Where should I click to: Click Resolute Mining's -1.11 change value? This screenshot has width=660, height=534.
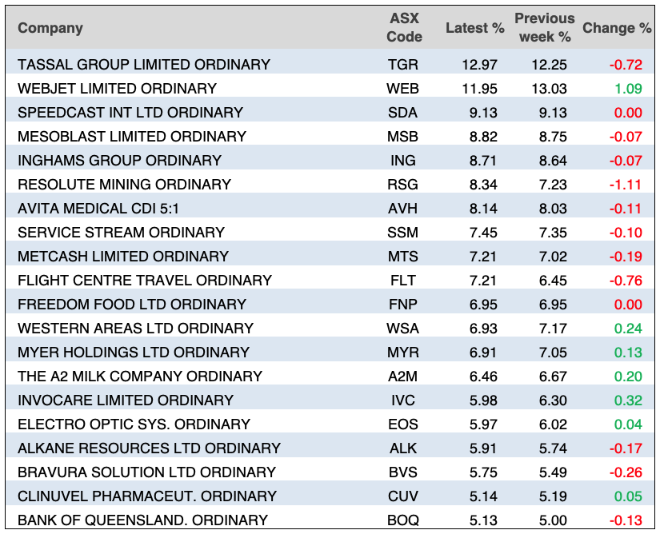pos(626,185)
